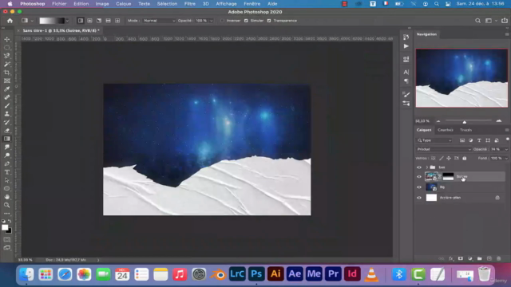
Task: Delete layer with the trash icon
Action: click(498, 258)
